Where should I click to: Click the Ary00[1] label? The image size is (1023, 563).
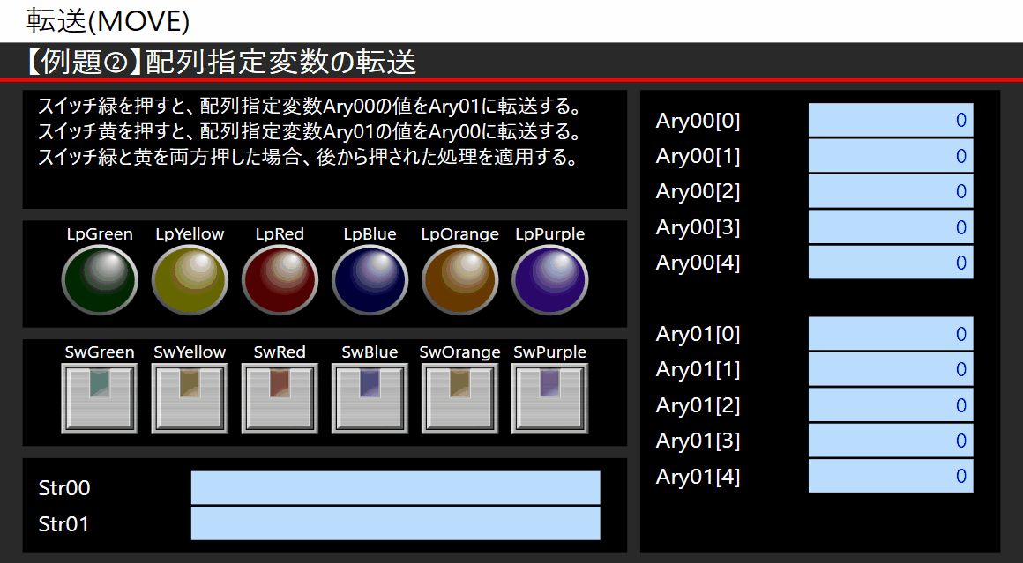(698, 157)
